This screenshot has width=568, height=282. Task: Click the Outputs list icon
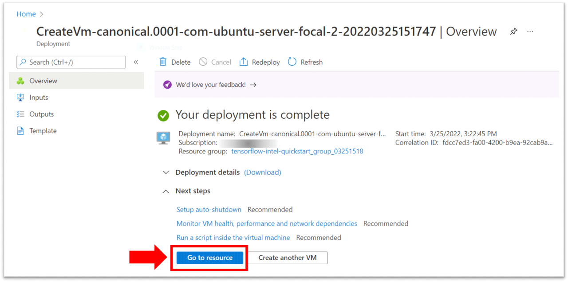point(20,114)
